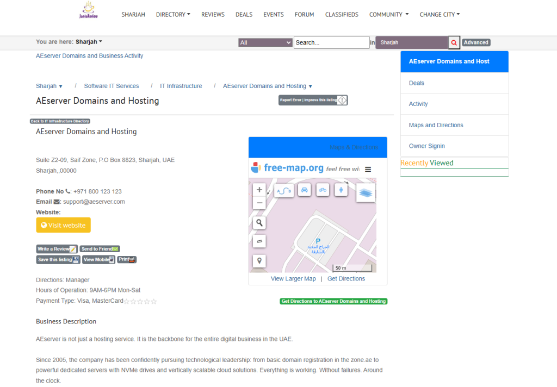Zoom in on the map
Viewport: 557px width, 387px height.
click(259, 190)
